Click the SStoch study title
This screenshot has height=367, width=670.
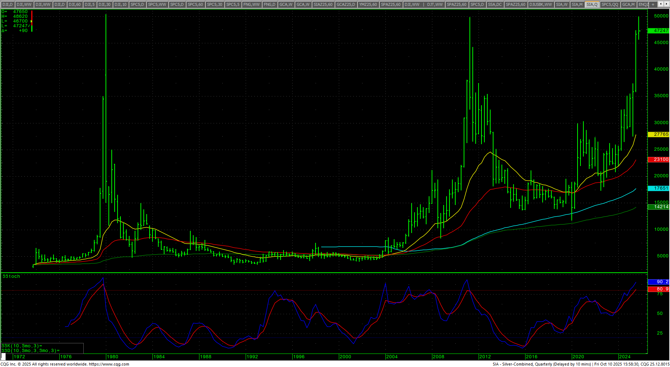tap(11, 276)
